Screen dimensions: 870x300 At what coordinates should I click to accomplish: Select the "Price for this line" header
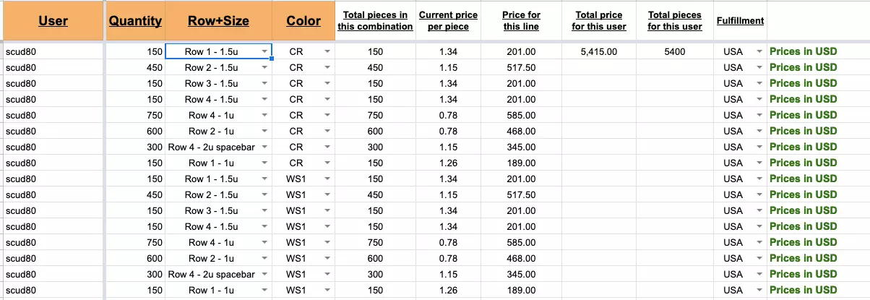pyautogui.click(x=521, y=21)
